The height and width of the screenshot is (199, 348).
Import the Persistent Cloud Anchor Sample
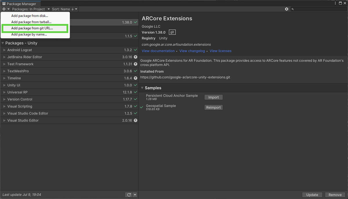[x=213, y=97]
